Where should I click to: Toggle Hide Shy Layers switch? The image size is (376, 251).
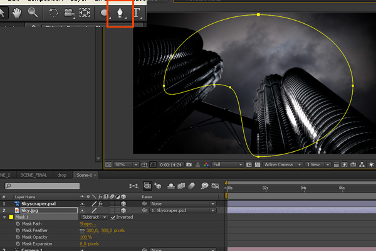click(x=170, y=186)
